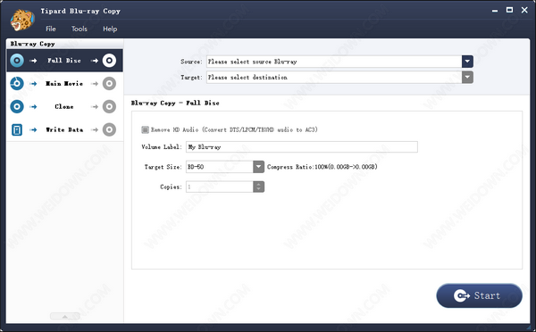The height and width of the screenshot is (332, 536).
Task: Click the Volume Label input field
Action: coord(302,147)
